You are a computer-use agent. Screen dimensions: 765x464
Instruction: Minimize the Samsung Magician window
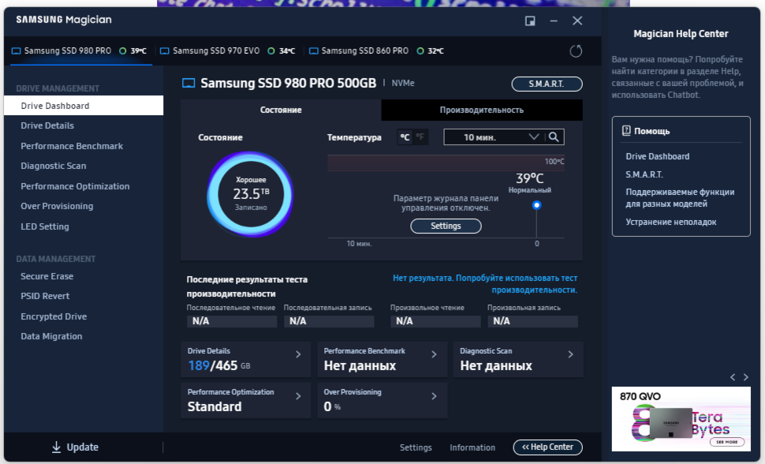(554, 21)
